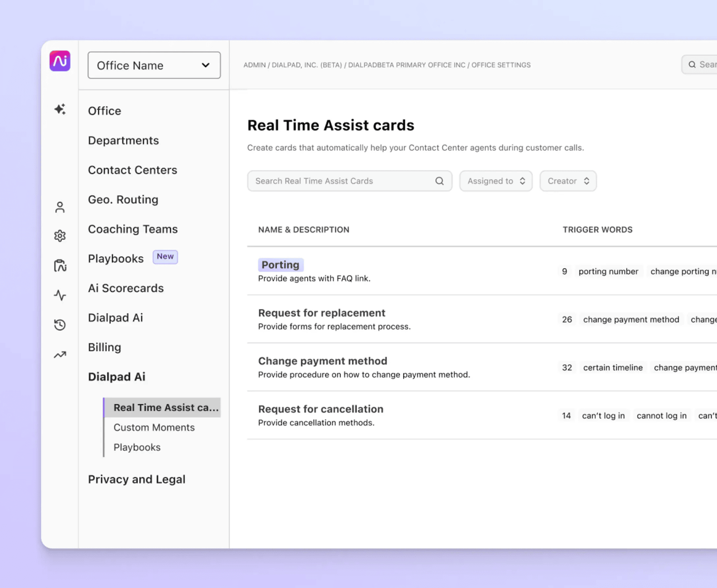Select the analytics trending arrow icon

60,354
